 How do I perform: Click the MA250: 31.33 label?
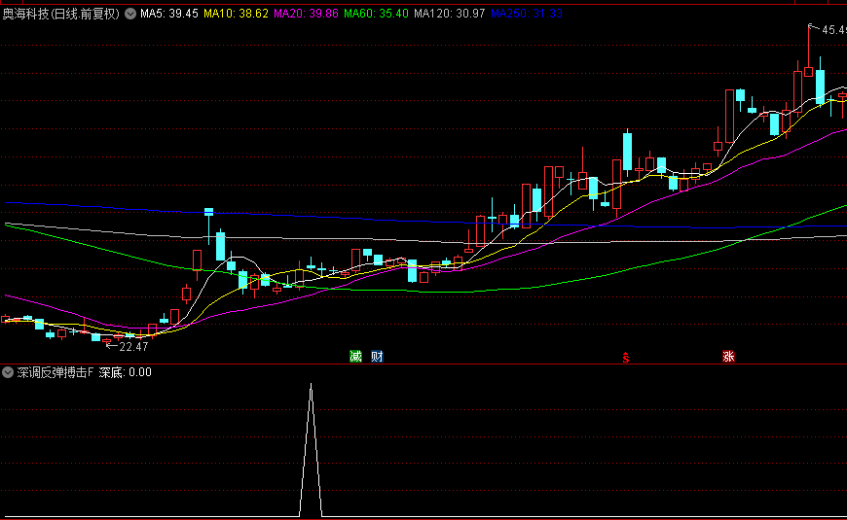tap(526, 14)
